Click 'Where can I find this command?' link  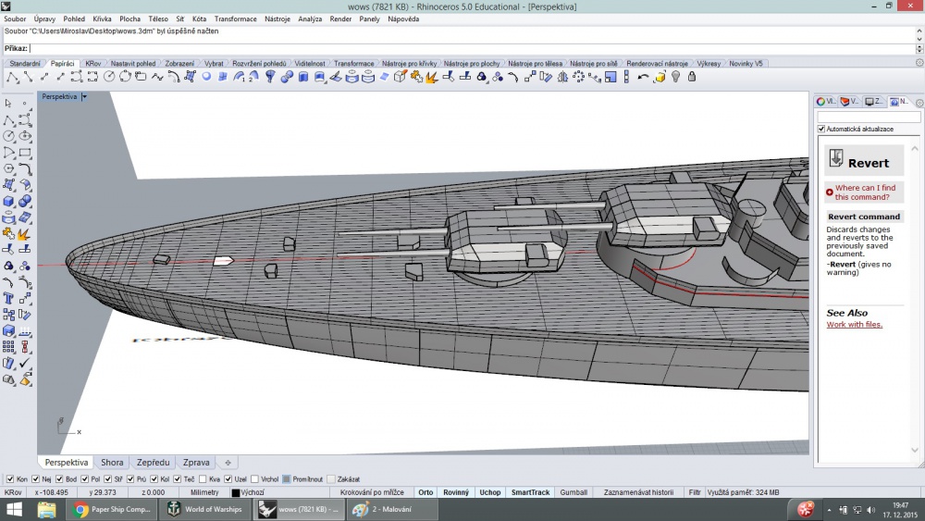(x=865, y=192)
